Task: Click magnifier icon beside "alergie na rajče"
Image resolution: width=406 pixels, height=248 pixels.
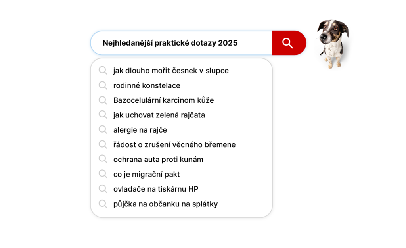Action: [103, 130]
